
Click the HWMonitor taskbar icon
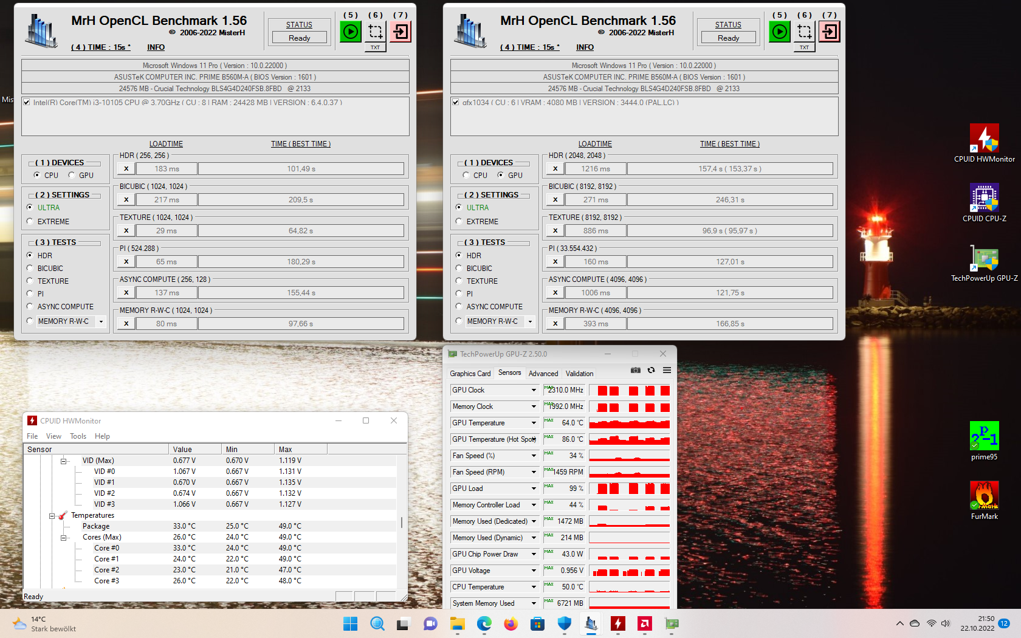pos(618,623)
